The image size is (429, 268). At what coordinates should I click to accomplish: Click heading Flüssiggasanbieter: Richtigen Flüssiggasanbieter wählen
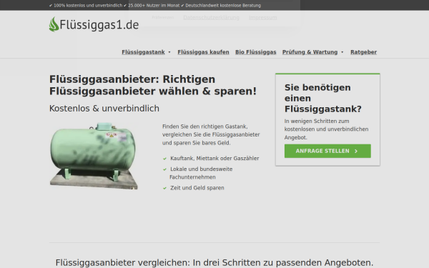coord(153,85)
